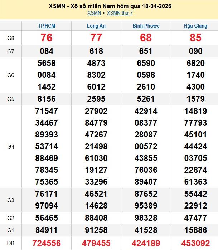Click Hậu Giang G5 result 1579
Screen dimensions: 218x250
click(195, 99)
